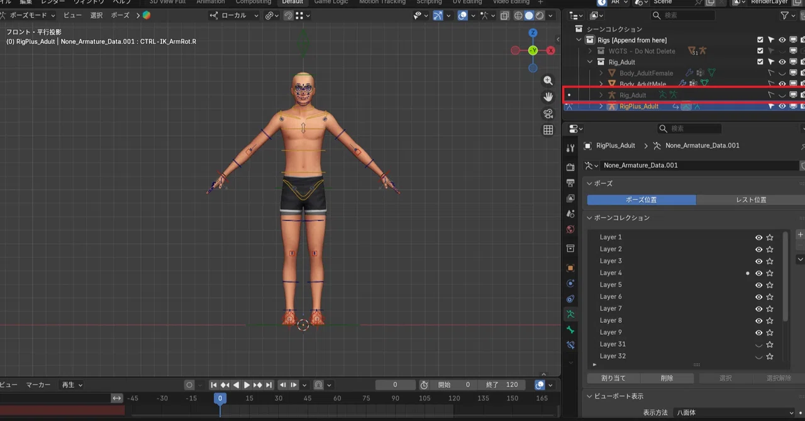Click the blue Z axis ball on the navigation gizmo
Viewport: 805px width, 421px height.
pyautogui.click(x=533, y=33)
